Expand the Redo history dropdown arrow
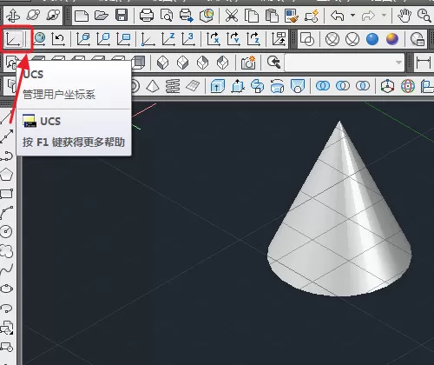 pyautogui.click(x=384, y=15)
